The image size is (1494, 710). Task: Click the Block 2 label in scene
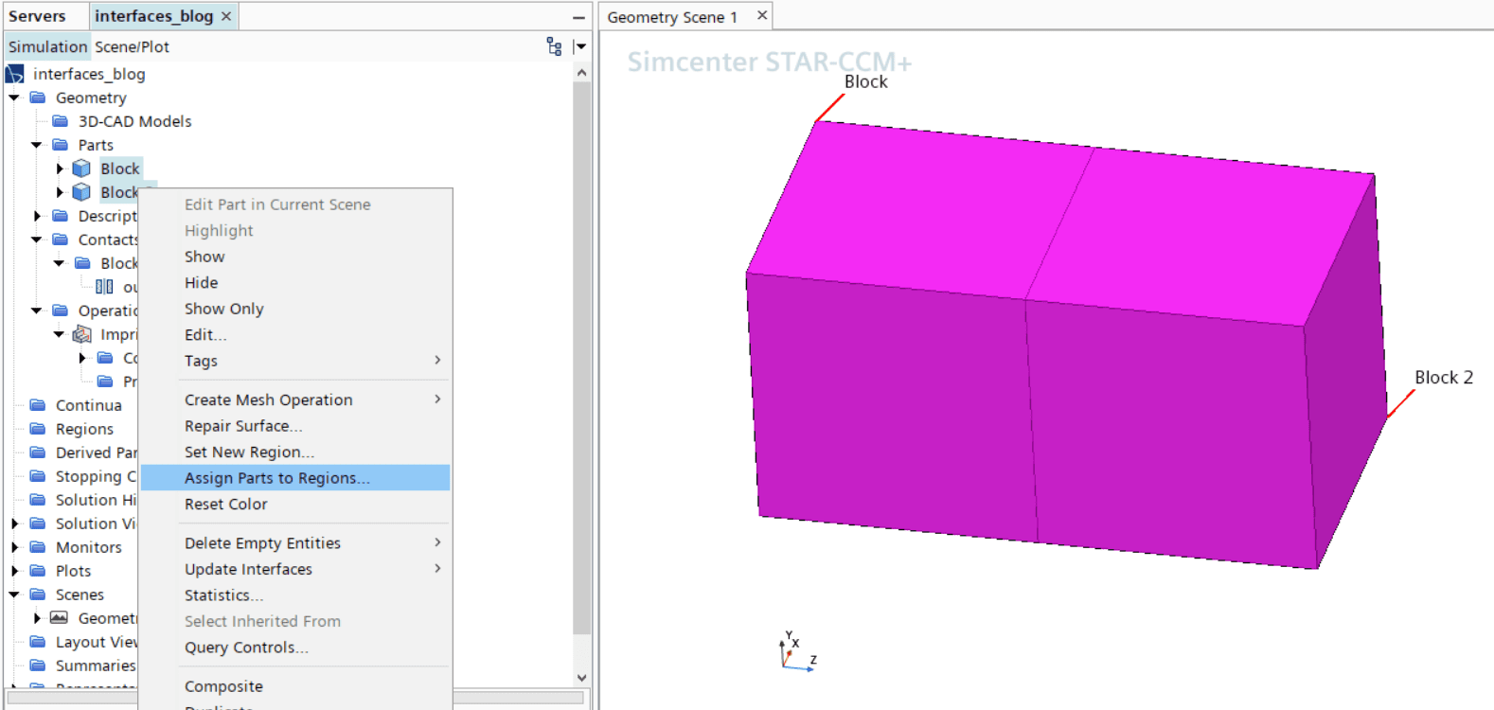click(1444, 377)
